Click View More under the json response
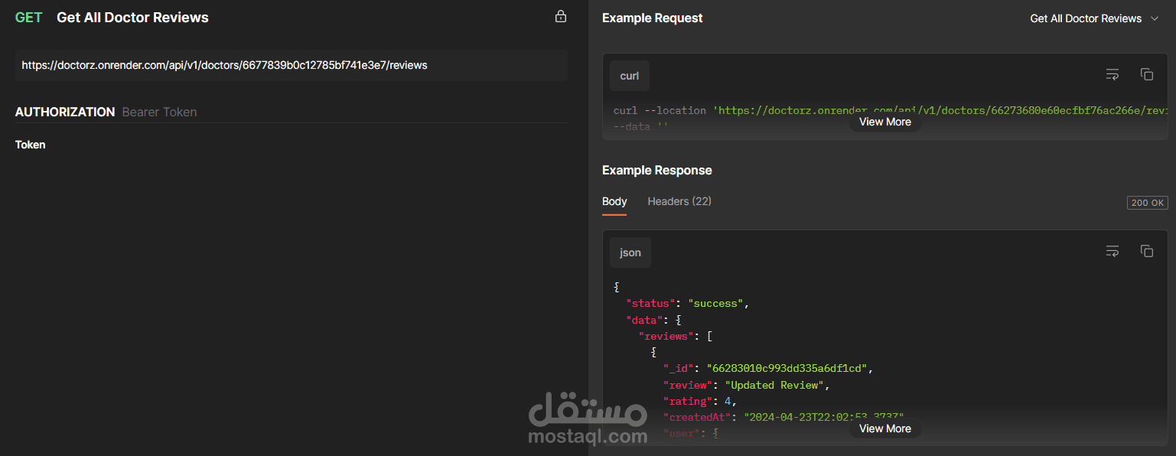This screenshot has width=1176, height=456. (884, 428)
